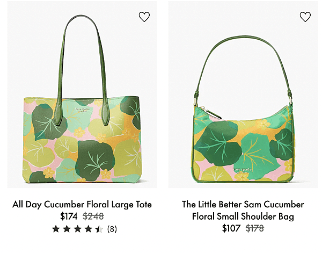Click the struck-through $248 original price
Viewport: 322px width, 253px height.
[93, 216]
